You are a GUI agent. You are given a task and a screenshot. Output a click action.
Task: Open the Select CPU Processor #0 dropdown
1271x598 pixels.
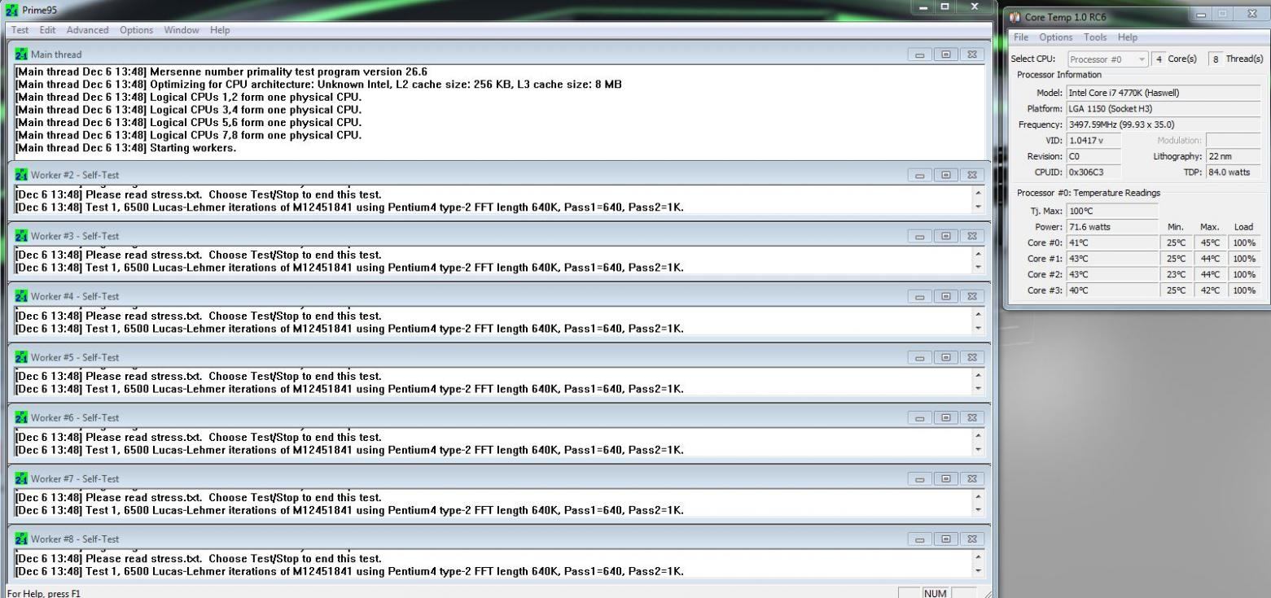click(1107, 59)
